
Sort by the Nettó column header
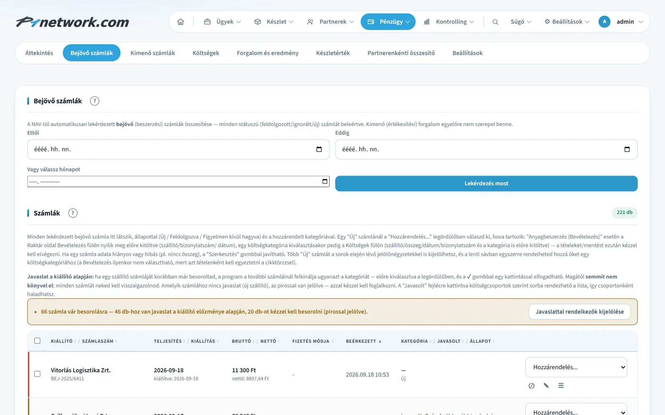click(x=270, y=341)
